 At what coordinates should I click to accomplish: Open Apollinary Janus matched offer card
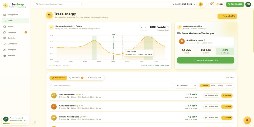206,41
